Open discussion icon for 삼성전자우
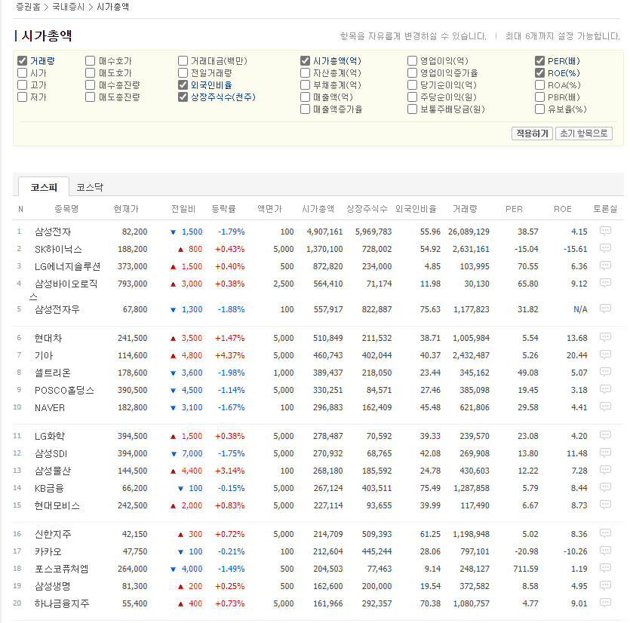Image resolution: width=630 pixels, height=623 pixels. click(x=605, y=308)
